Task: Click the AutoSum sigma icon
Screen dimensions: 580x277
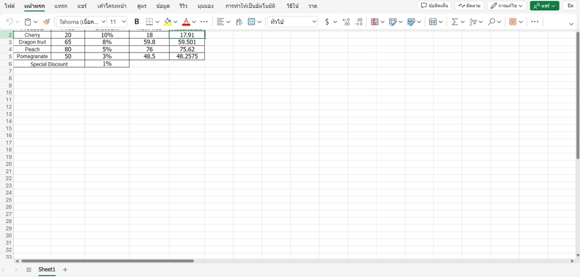Action: (x=454, y=22)
